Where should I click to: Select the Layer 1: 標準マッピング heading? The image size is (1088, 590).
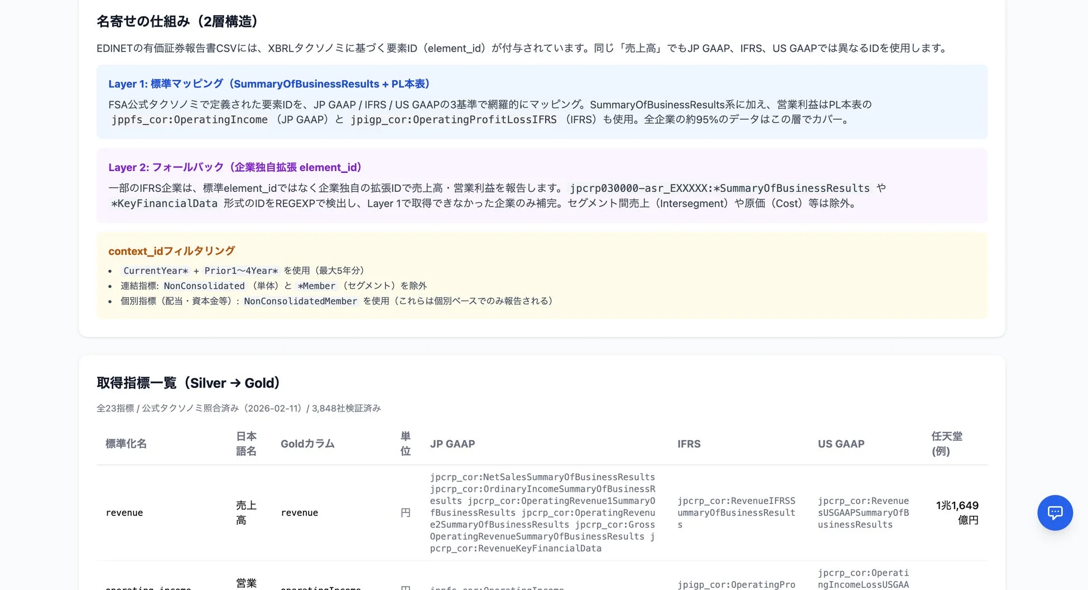tap(268, 84)
